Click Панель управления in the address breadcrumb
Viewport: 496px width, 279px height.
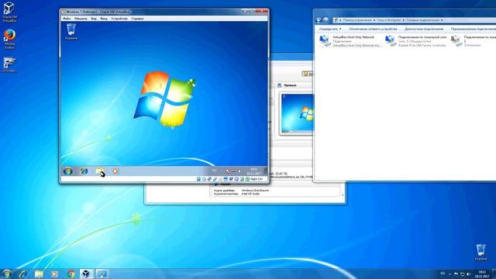357,20
